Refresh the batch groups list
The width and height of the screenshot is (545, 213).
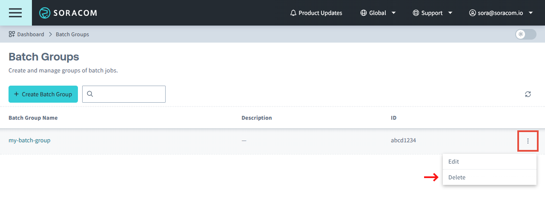(x=528, y=94)
